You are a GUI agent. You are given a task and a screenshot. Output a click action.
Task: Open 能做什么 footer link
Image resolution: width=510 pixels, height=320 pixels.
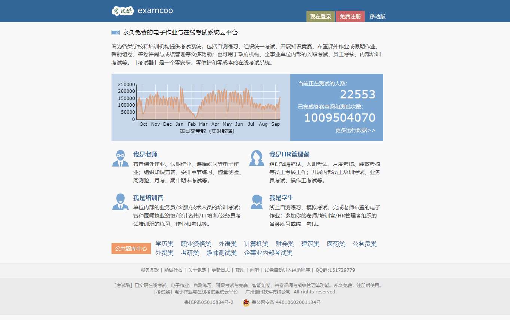point(173,270)
